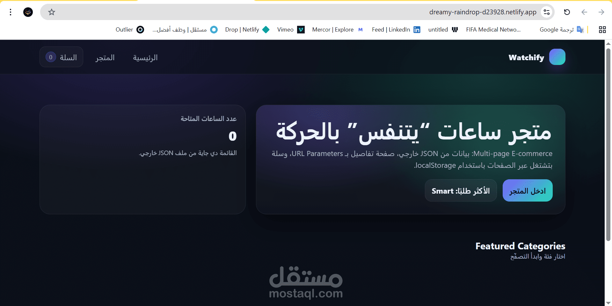The height and width of the screenshot is (306, 612).
Task: Click the Multi-page E-commerce description text
Action: coord(412,160)
